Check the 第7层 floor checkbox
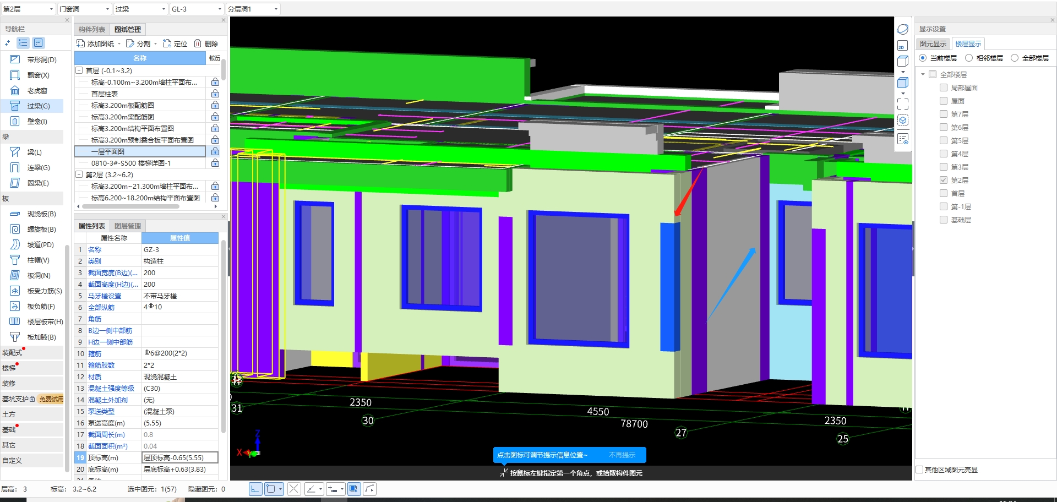 [x=944, y=114]
